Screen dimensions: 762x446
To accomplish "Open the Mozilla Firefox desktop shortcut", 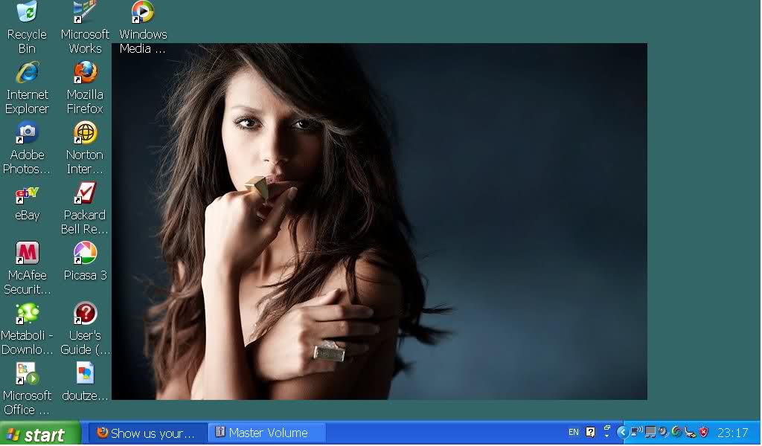I will pos(85,73).
